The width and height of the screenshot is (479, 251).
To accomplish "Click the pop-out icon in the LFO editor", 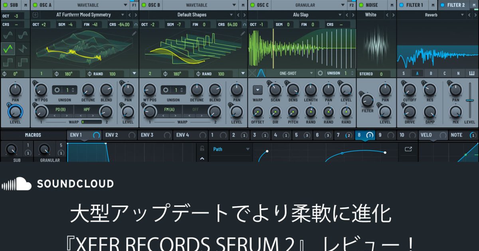I will (408, 148).
